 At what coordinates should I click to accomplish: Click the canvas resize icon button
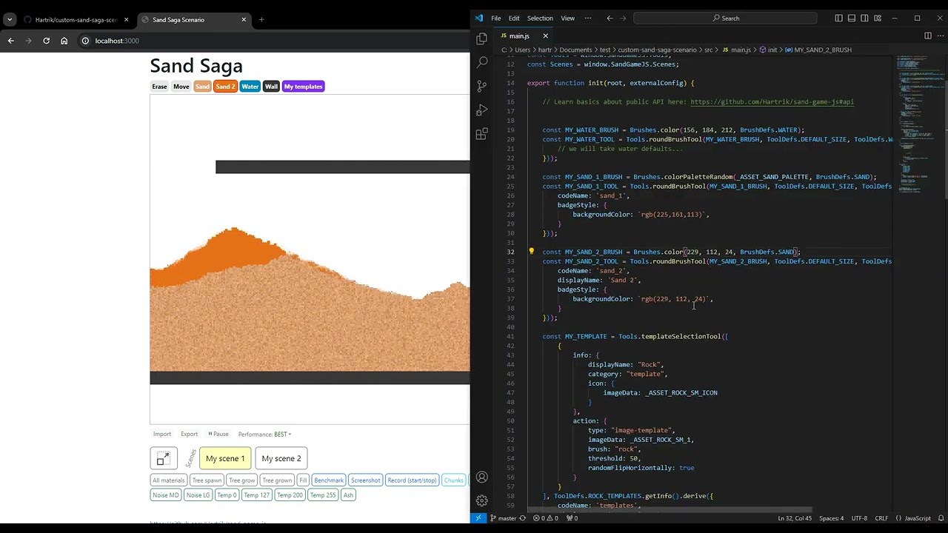(x=164, y=458)
